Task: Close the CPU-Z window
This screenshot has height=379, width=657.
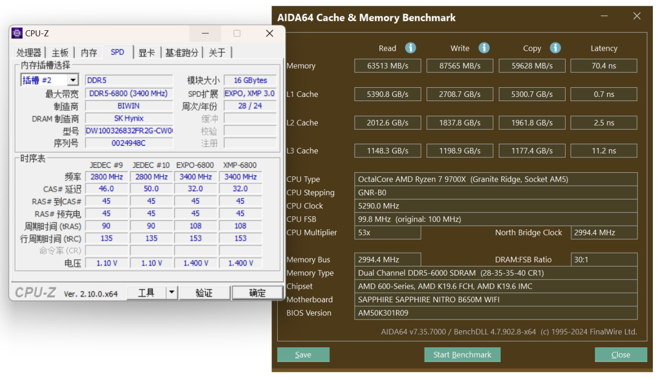Action: tap(269, 33)
